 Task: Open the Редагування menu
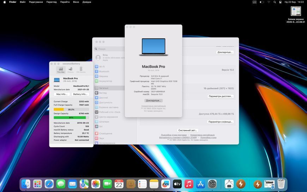click(36, 2)
